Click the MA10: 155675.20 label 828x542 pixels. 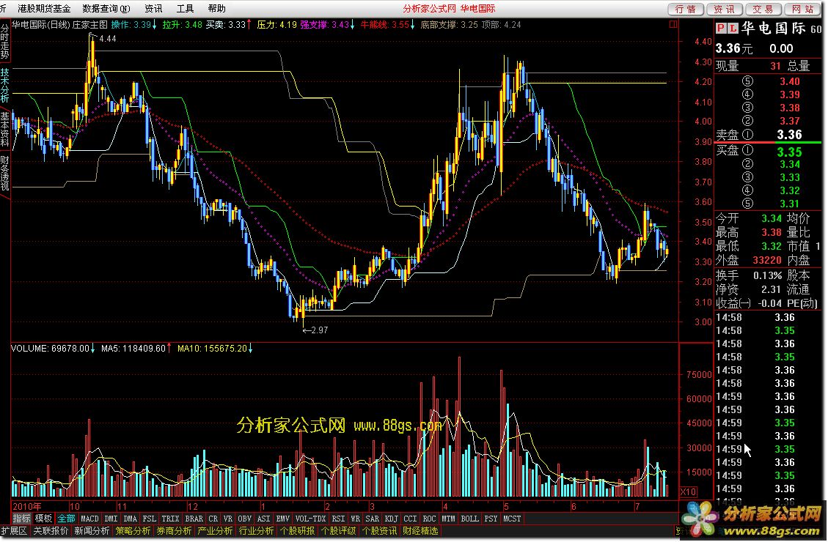point(212,348)
